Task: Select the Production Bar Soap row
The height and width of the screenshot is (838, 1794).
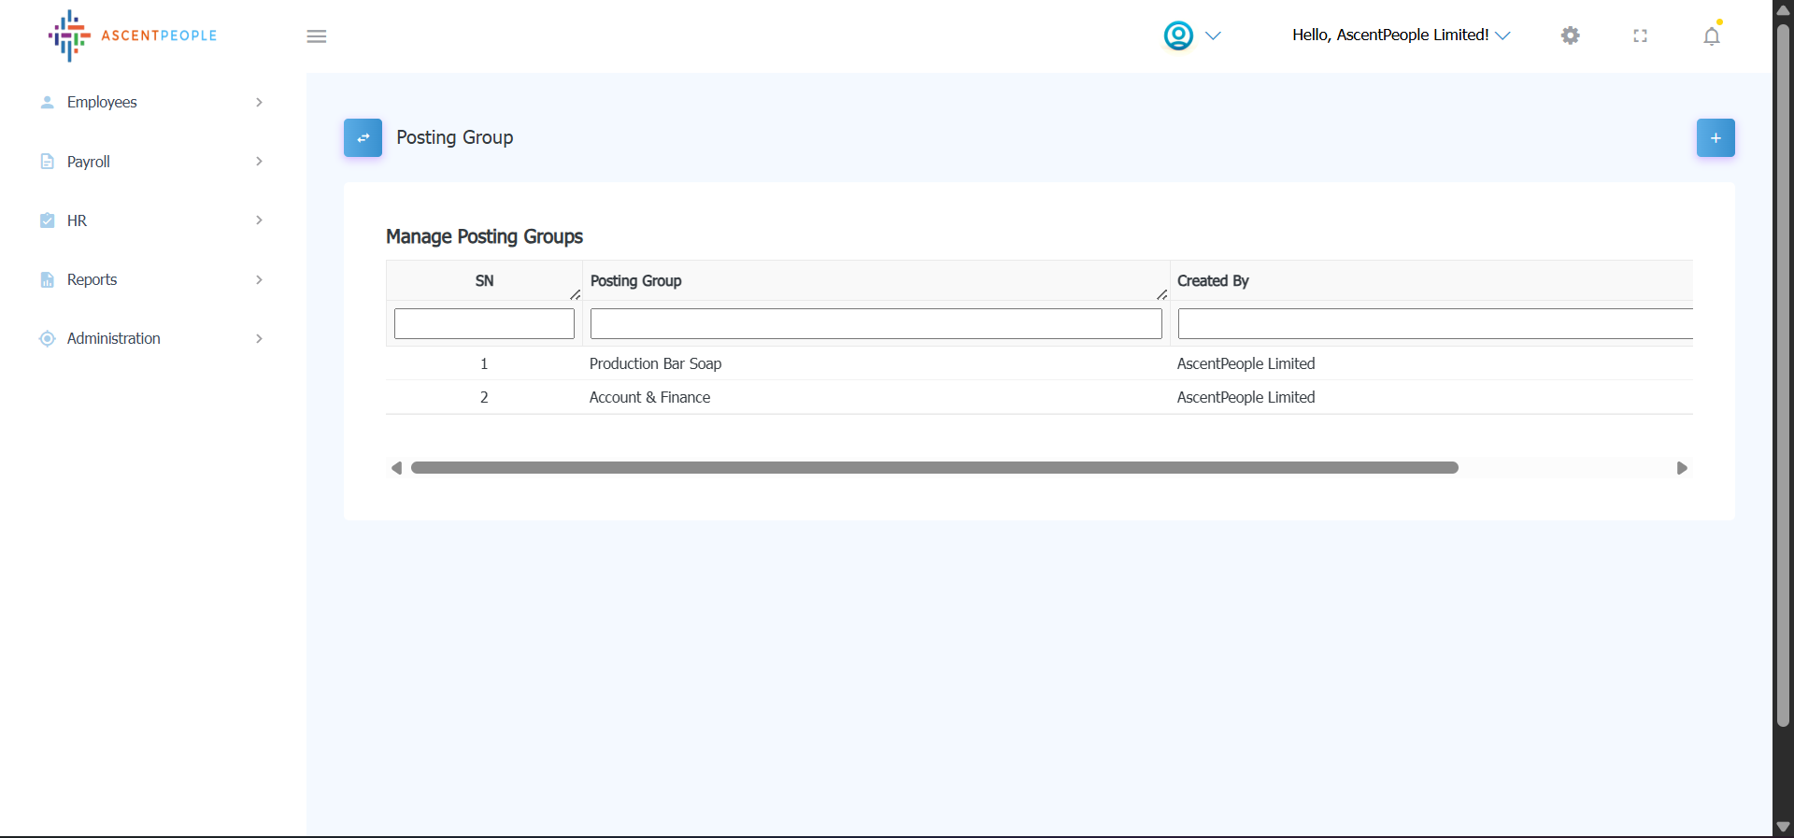Action: click(x=655, y=363)
